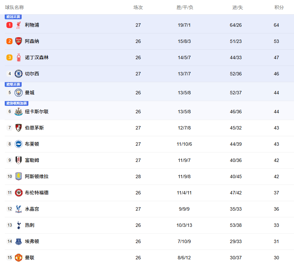The width and height of the screenshot is (294, 262).
Task: Open the Manchester City crest icon
Action: coord(19,93)
